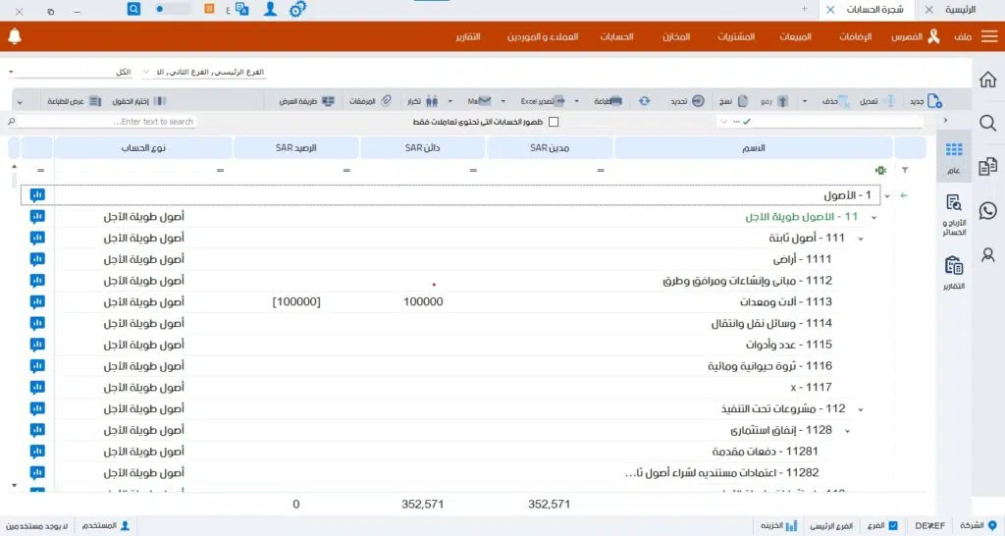Click the person icon in right sidebar
1005x536 pixels.
coord(987,254)
